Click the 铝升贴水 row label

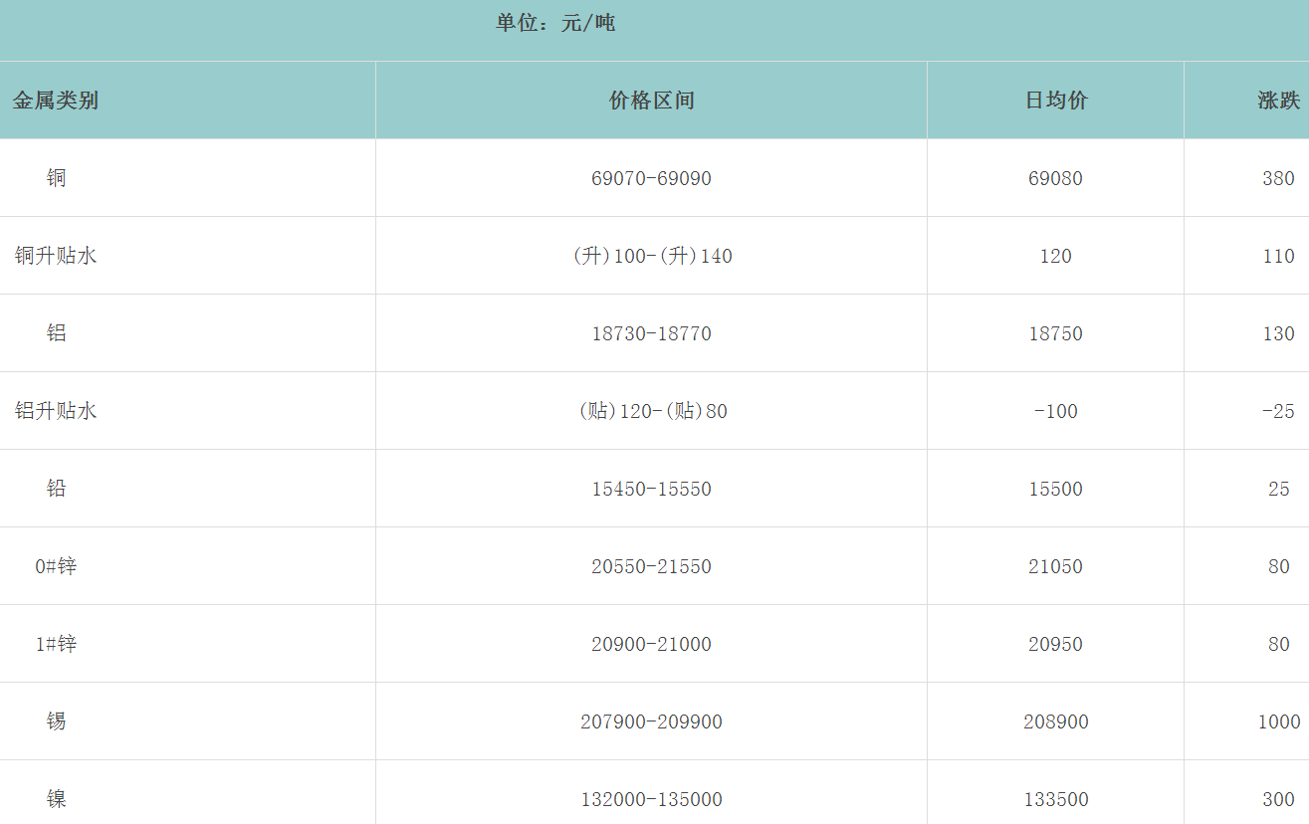click(56, 411)
